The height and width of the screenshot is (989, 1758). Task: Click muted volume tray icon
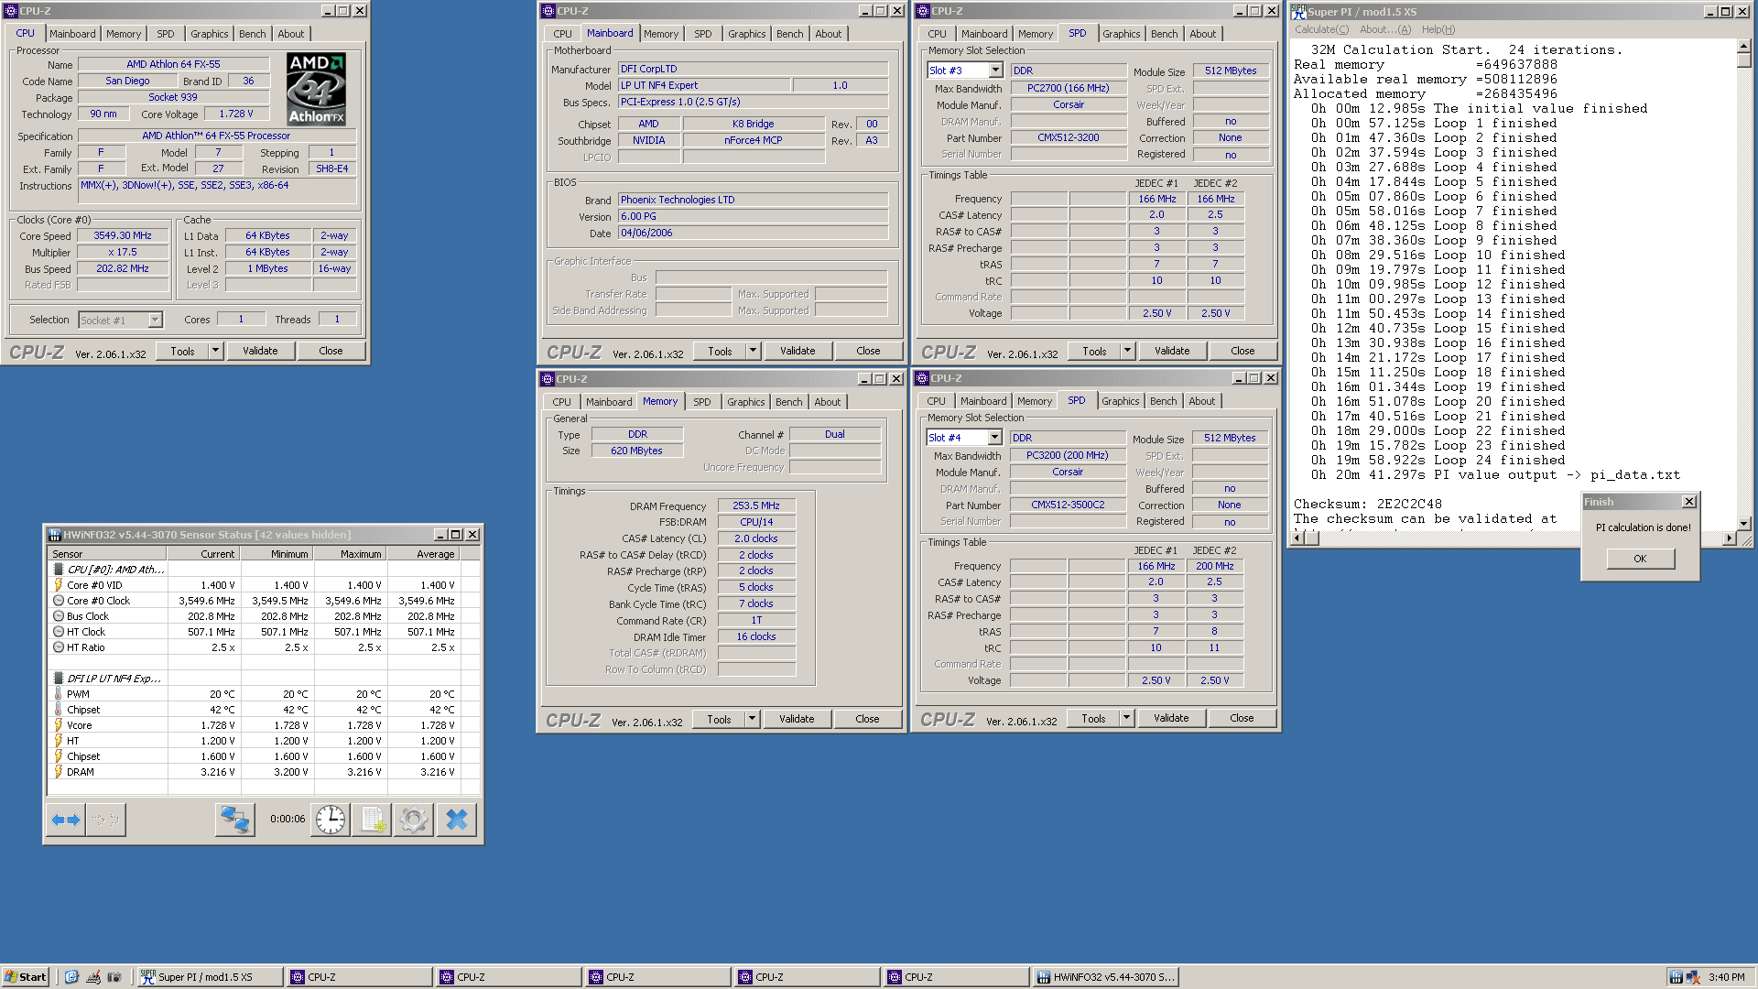[x=1692, y=977]
